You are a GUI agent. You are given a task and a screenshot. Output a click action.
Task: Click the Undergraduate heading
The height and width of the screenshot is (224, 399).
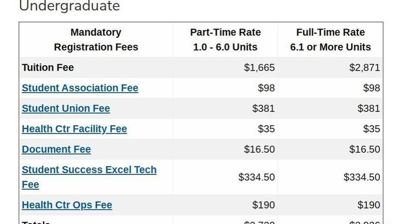tap(69, 6)
